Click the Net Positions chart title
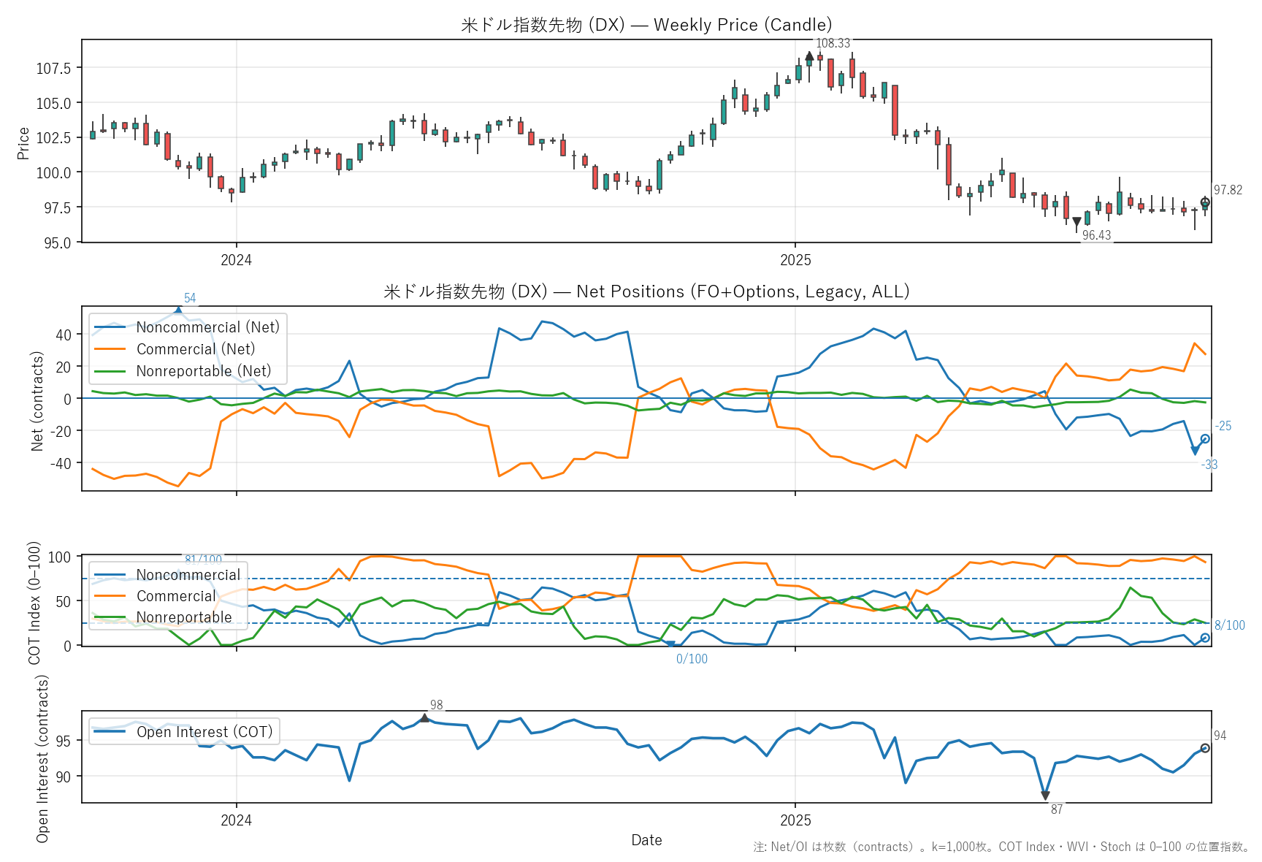 (646, 291)
